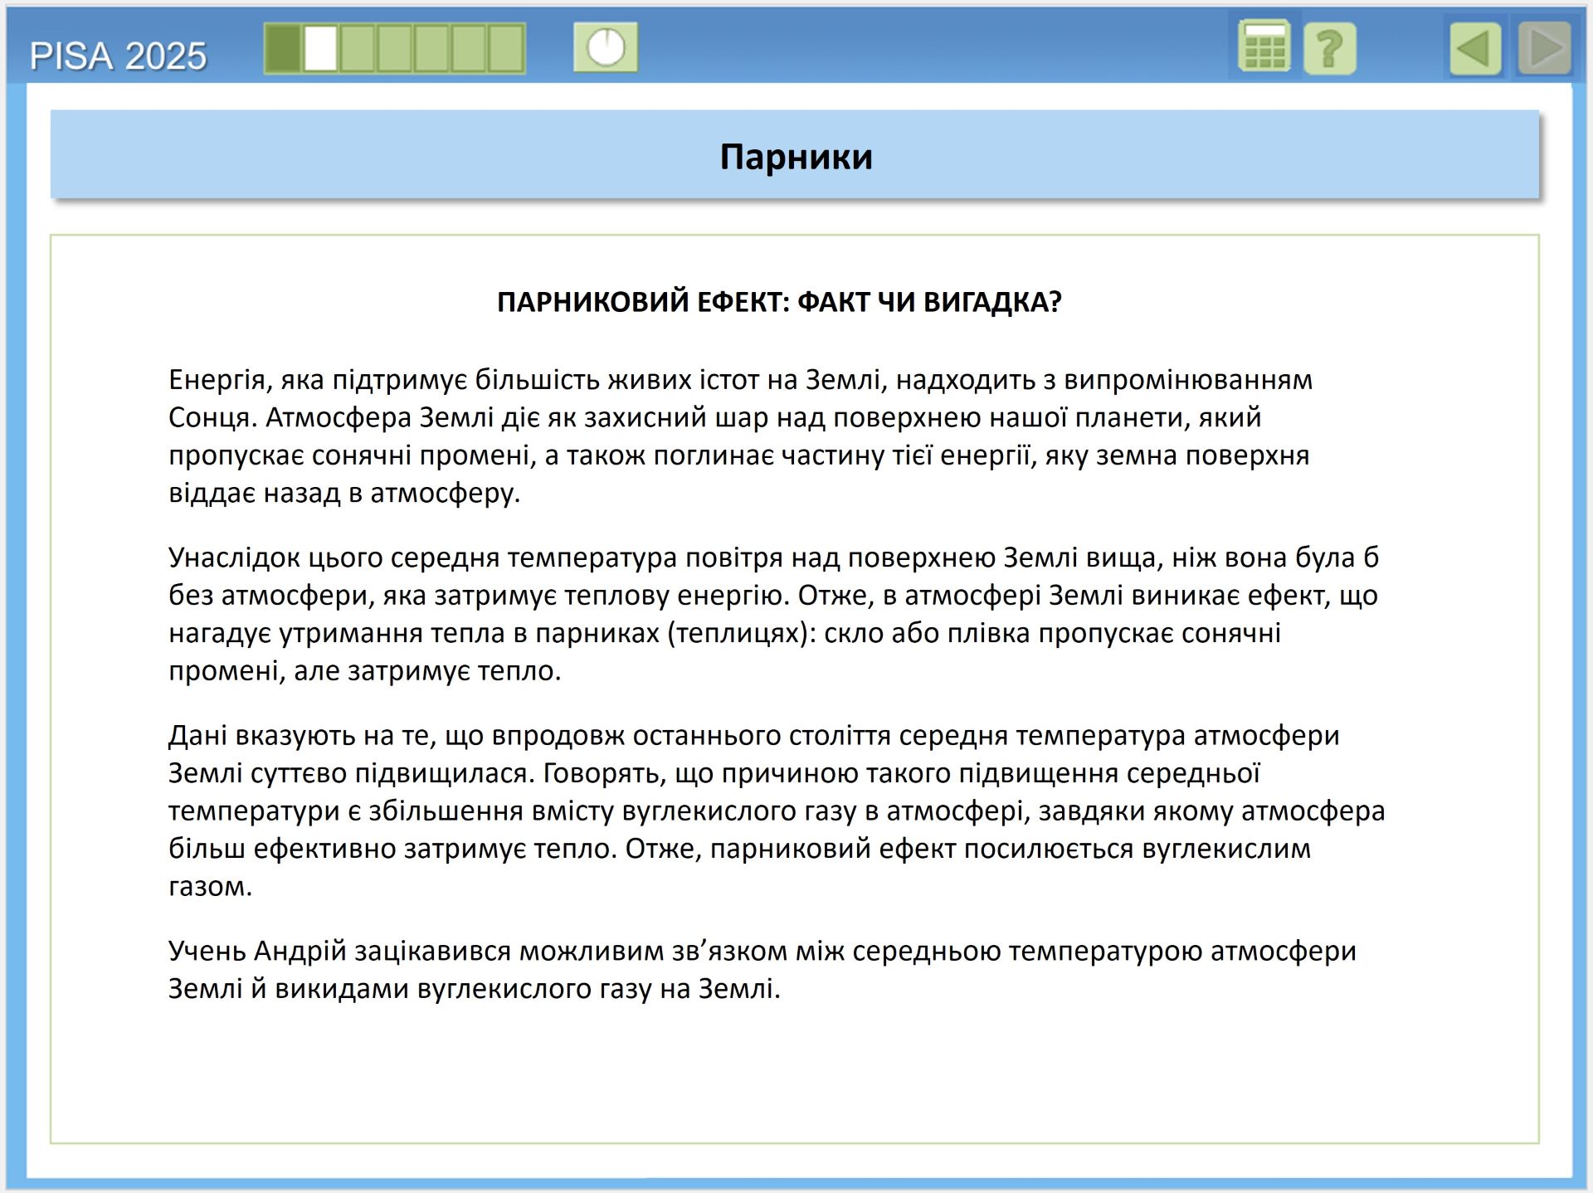Click the paragraph starting with Енергія
Viewport: 1593px width, 1193px height.
738,436
